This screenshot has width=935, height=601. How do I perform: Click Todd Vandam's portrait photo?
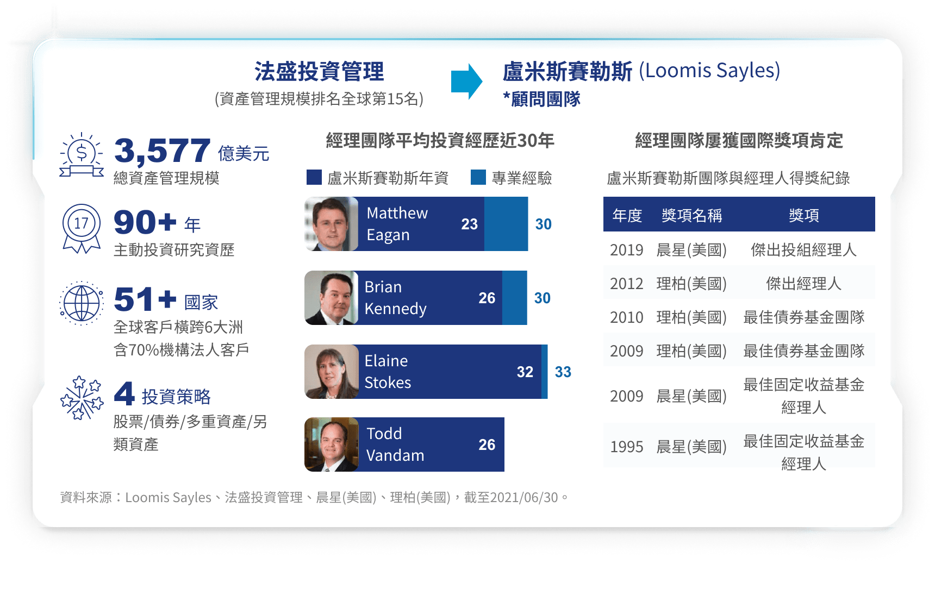point(331,445)
